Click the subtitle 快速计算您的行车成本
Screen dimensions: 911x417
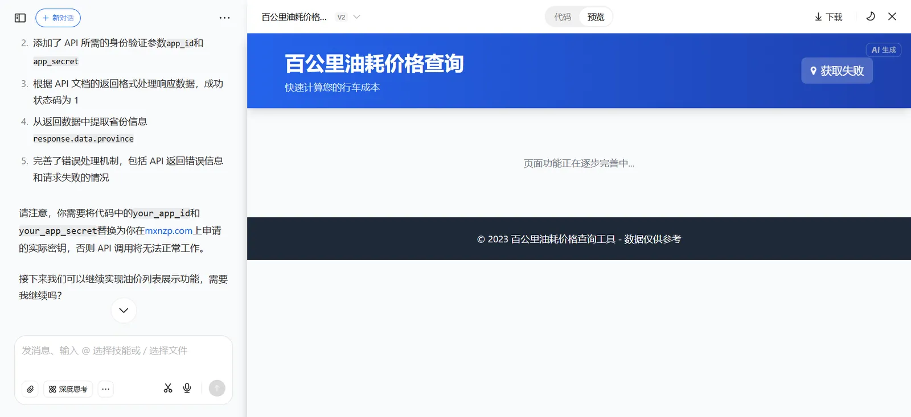coord(333,88)
